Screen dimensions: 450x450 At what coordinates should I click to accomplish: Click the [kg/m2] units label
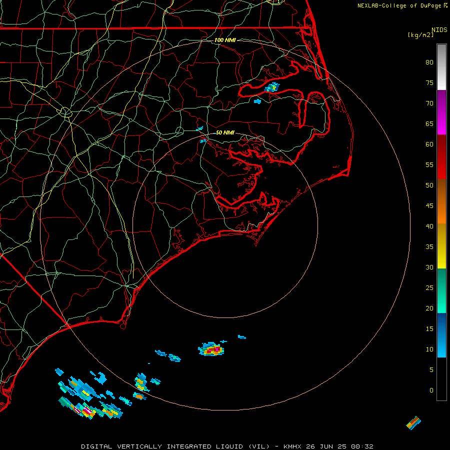click(x=420, y=35)
